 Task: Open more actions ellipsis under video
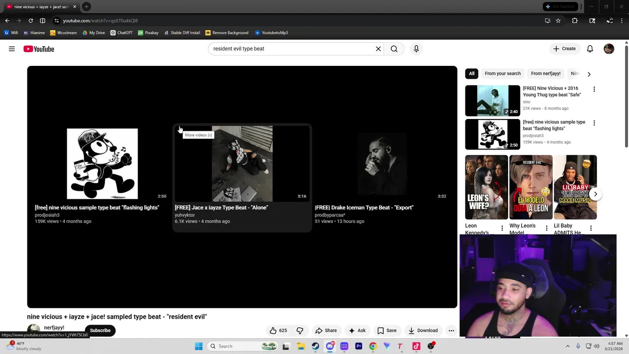coord(451,330)
